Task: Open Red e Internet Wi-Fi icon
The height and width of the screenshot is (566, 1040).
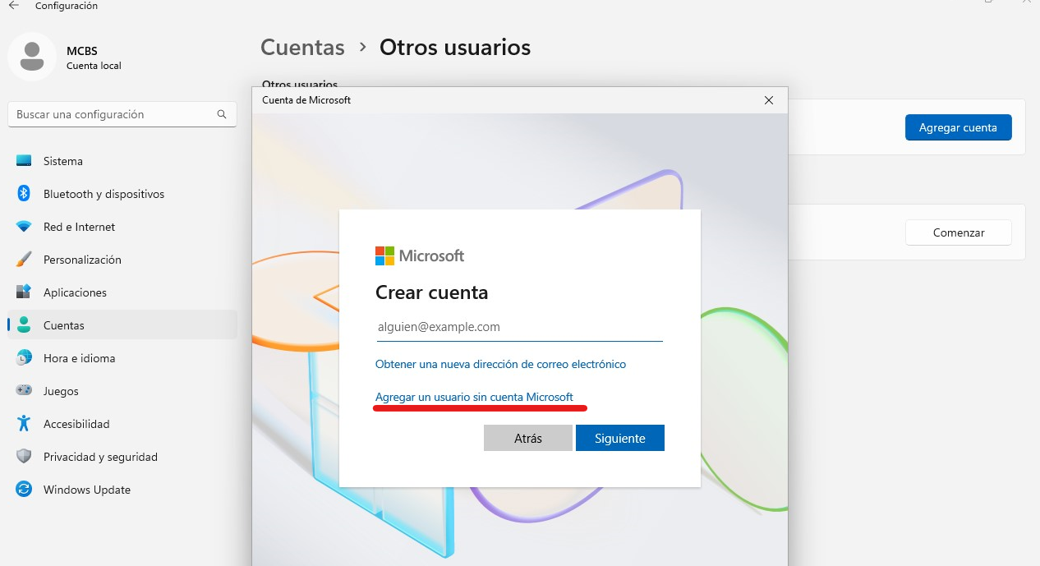Action: 24,227
